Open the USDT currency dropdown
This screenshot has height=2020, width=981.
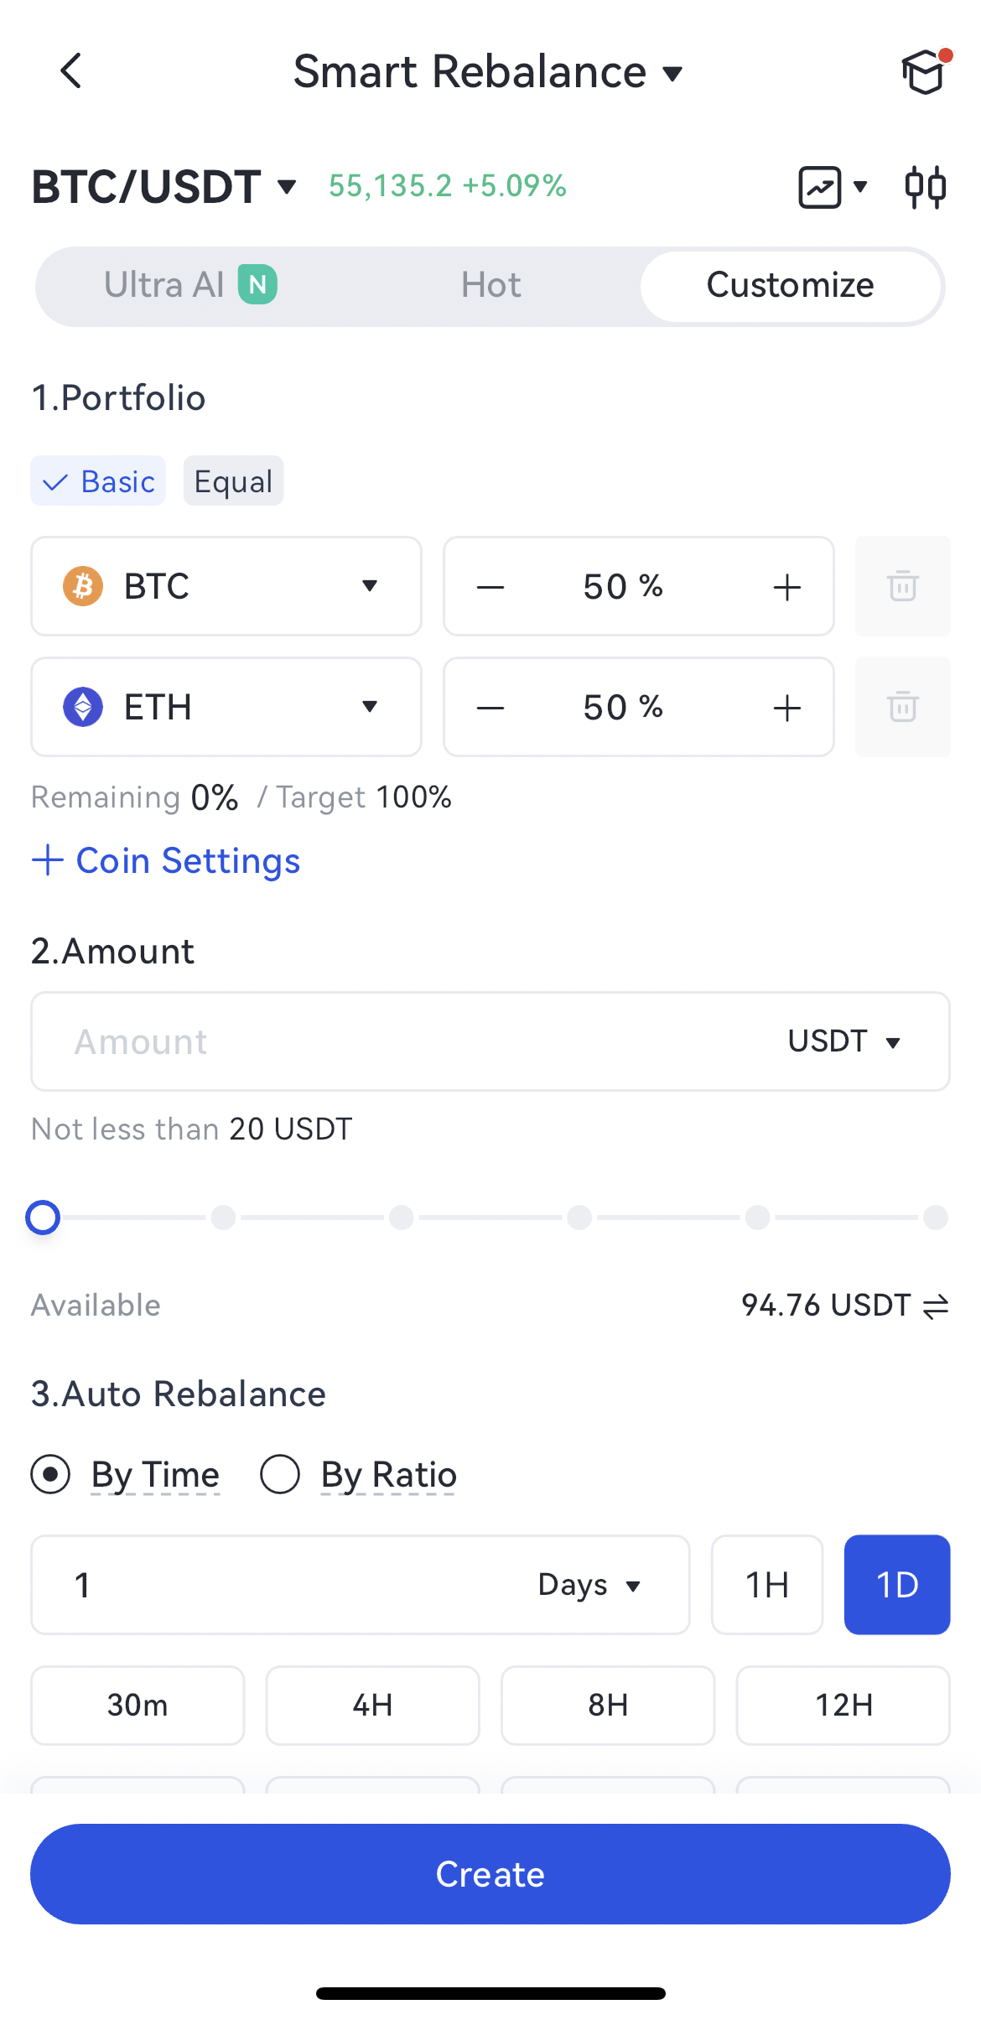tap(843, 1041)
